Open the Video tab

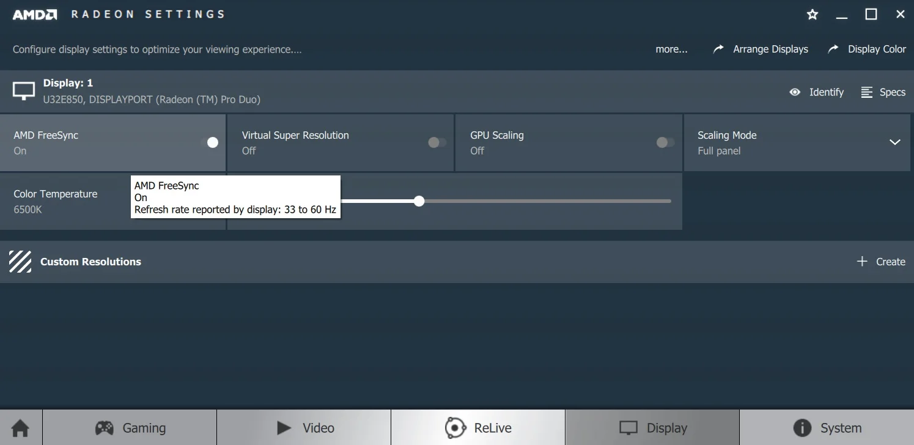point(304,428)
